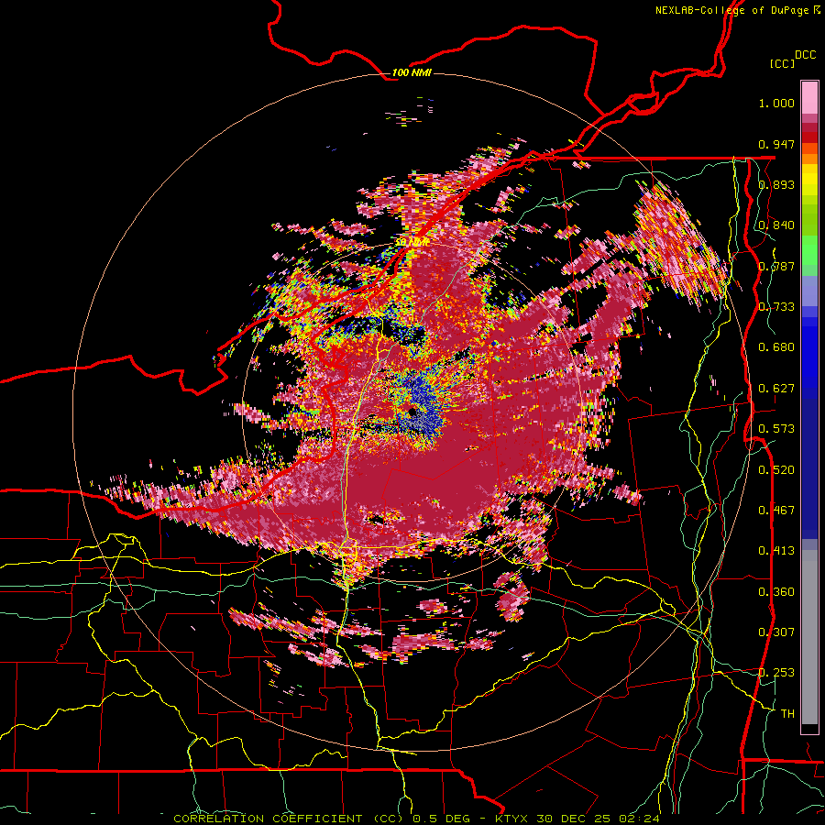Click the TH threshold label
Image resolution: width=825 pixels, height=825 pixels.
[787, 714]
